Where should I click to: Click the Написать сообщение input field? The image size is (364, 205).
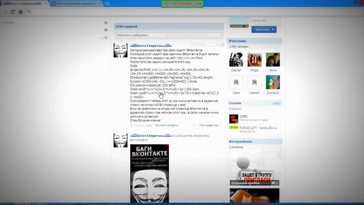[168, 35]
